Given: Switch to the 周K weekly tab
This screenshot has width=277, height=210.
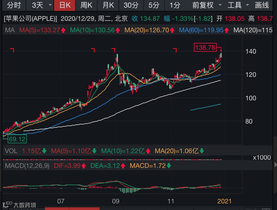Looking at the screenshot, I should [x=86, y=5].
